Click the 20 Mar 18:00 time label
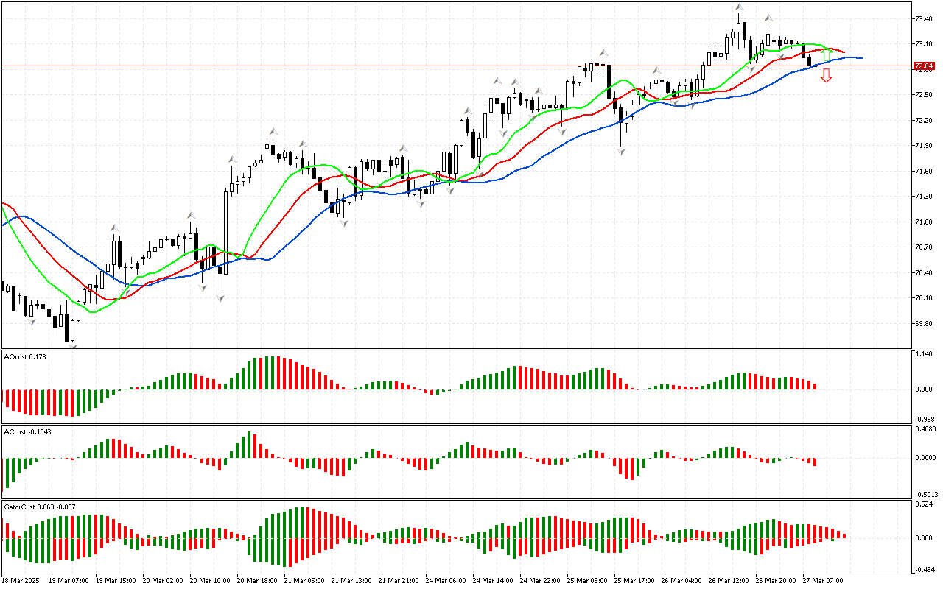The width and height of the screenshot is (943, 589). (257, 581)
